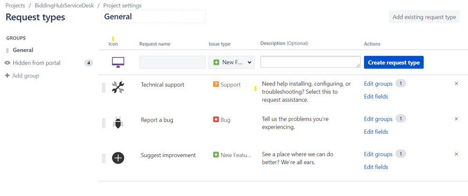Click Add existing request type button
The height and width of the screenshot is (196, 468).
tap(424, 17)
